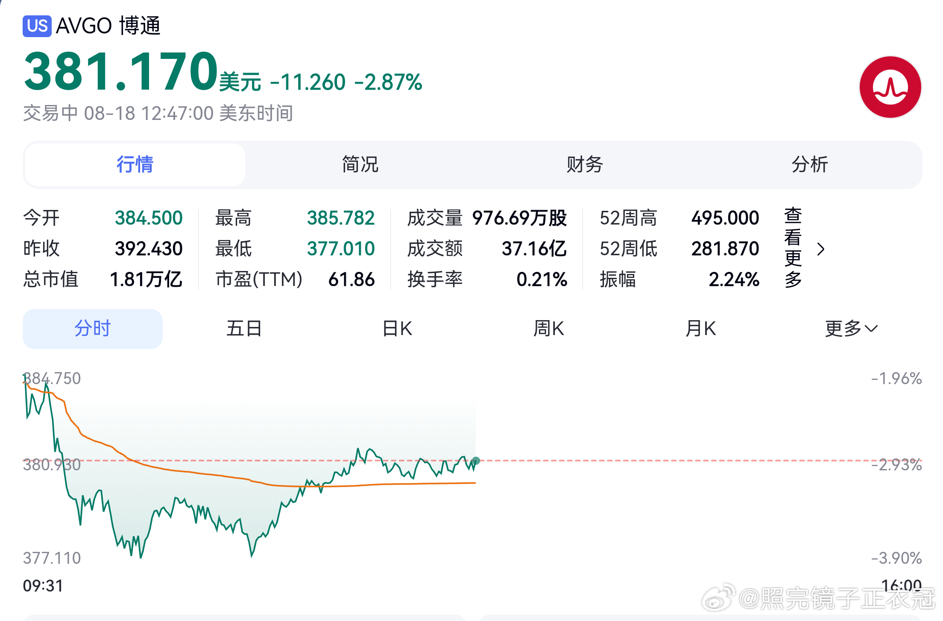Click the Weibo logo watermark
Screen dimensions: 943x621
tap(719, 597)
